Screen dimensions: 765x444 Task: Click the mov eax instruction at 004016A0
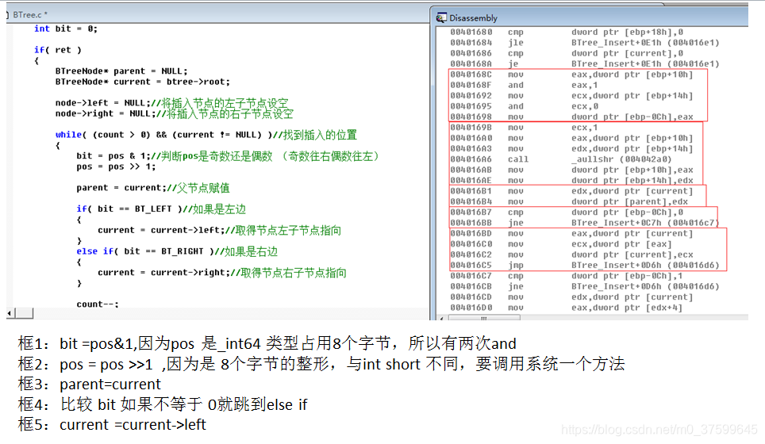(x=571, y=139)
